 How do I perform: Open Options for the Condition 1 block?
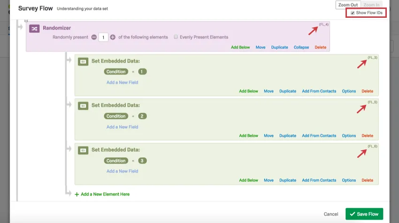point(349,91)
